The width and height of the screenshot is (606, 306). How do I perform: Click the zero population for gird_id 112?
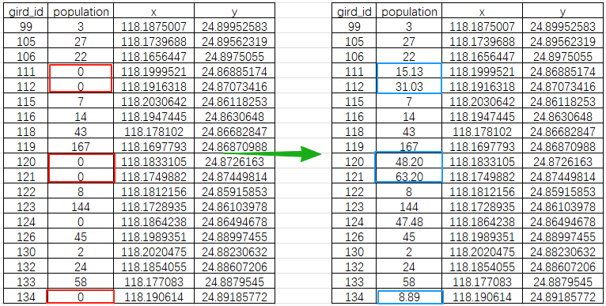(x=81, y=86)
